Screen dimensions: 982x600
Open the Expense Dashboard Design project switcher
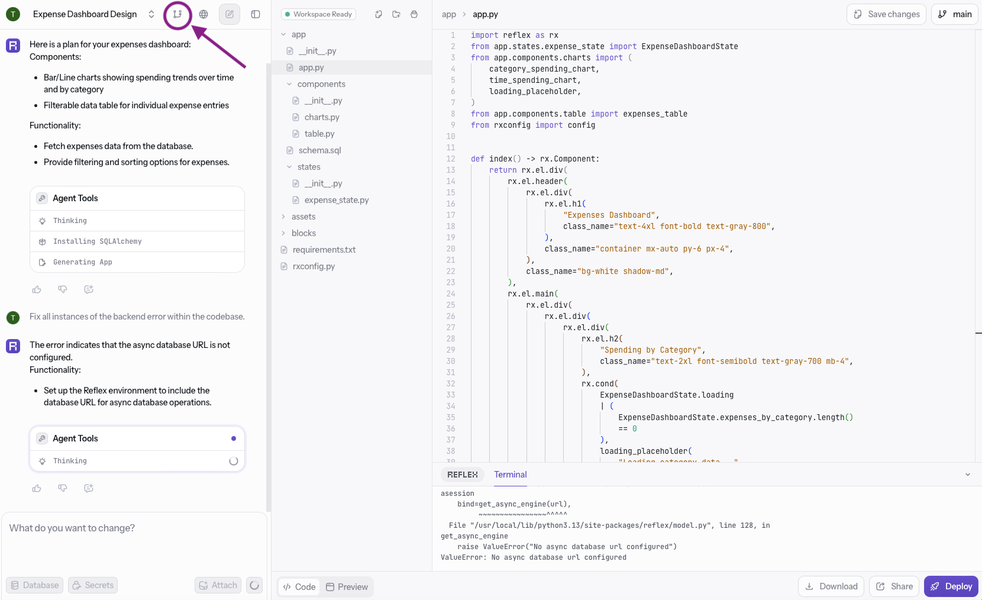point(93,14)
